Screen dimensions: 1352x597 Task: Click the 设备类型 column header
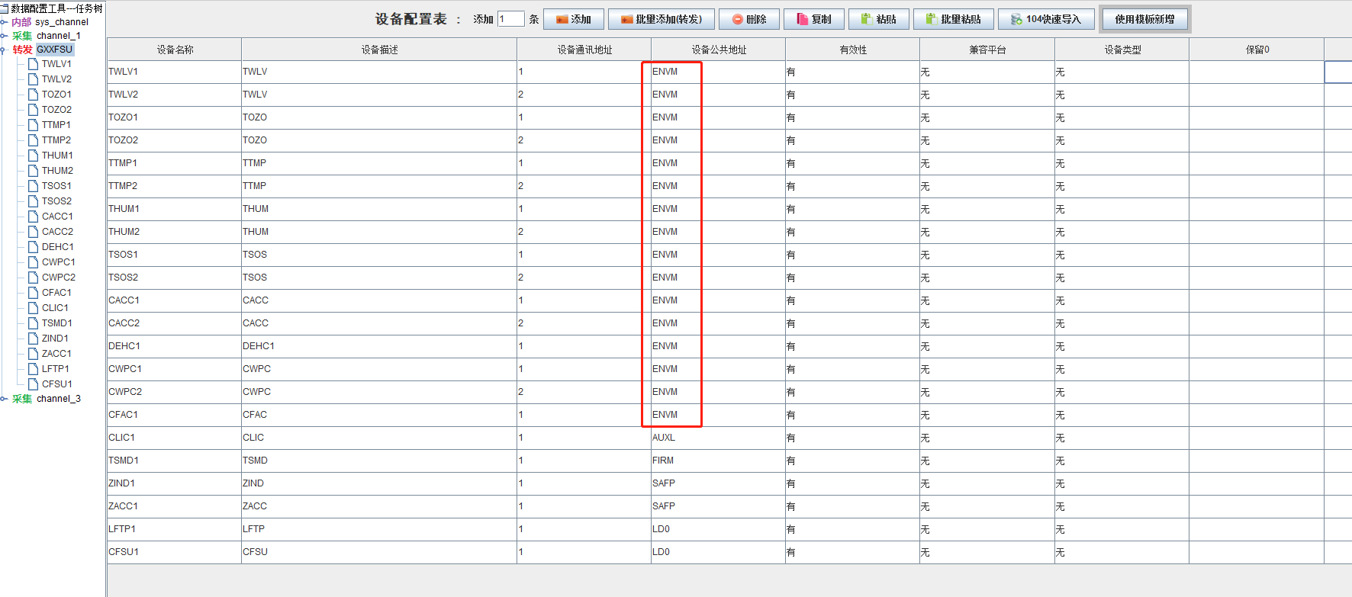(x=1122, y=50)
